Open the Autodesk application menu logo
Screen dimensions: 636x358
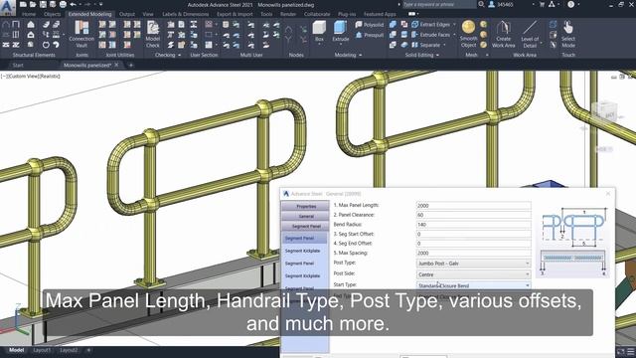click(7, 7)
